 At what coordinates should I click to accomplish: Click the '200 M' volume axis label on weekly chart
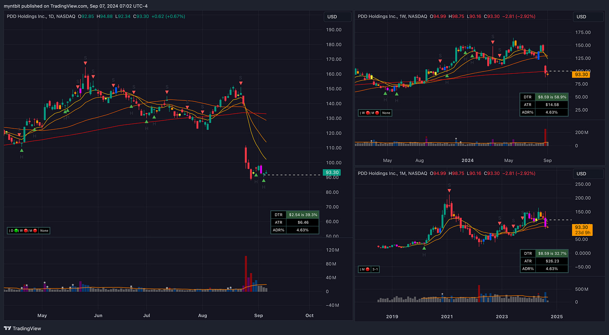click(x=582, y=133)
